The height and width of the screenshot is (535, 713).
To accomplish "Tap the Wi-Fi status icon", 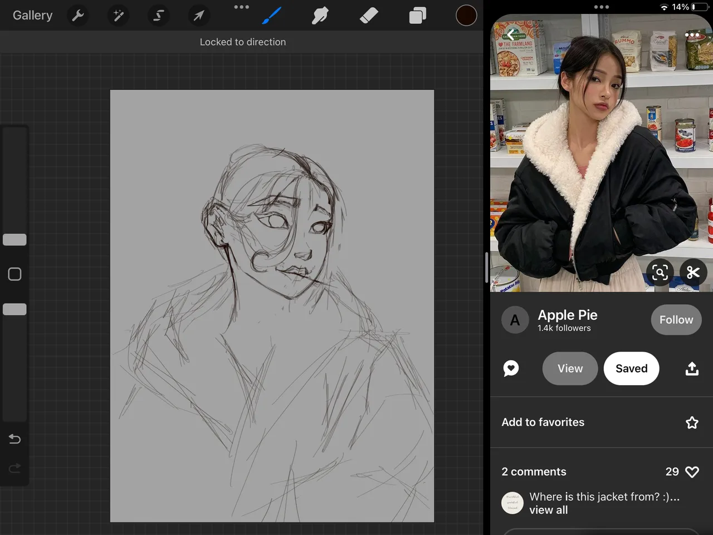I will pos(664,7).
